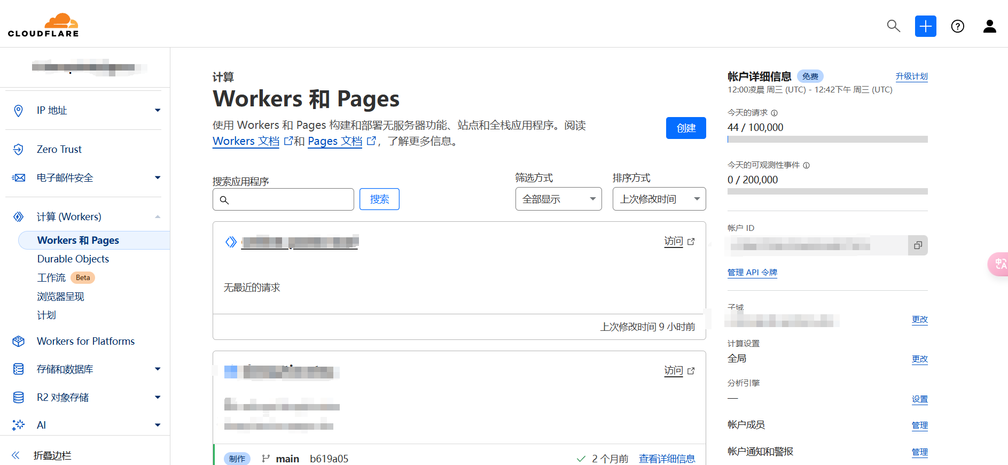1008x465 pixels.
Task: Click the 折叠边栏 collapse sidebar label
Action: tap(52, 455)
